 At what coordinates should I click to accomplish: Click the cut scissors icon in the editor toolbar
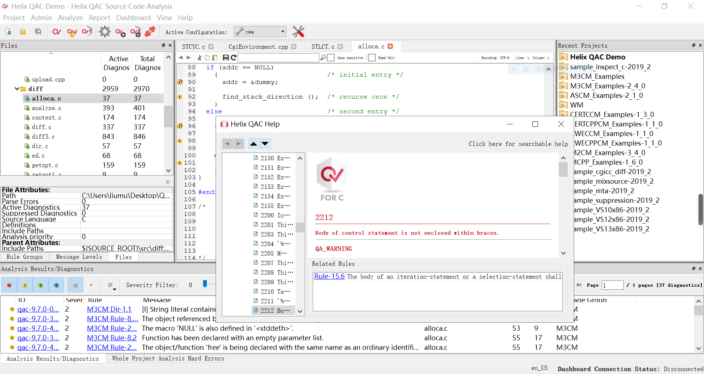point(199,58)
